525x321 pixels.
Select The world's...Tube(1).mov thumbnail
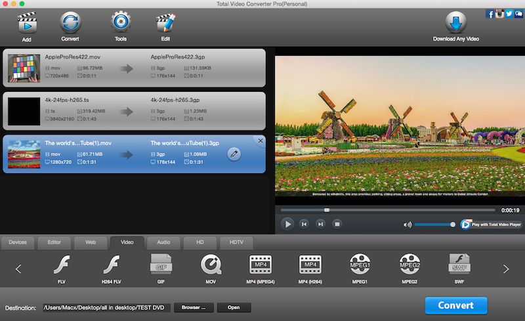click(24, 154)
